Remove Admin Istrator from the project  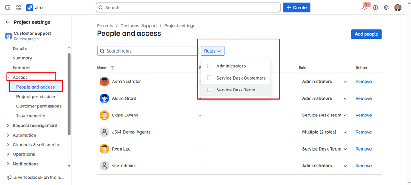click(x=363, y=82)
